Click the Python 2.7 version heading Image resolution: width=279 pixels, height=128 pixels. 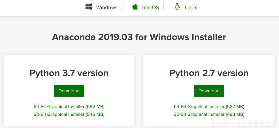[209, 73]
